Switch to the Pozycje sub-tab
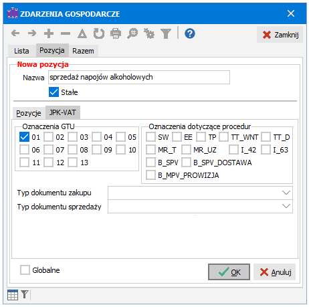This screenshot has height=307, width=309. click(x=29, y=113)
